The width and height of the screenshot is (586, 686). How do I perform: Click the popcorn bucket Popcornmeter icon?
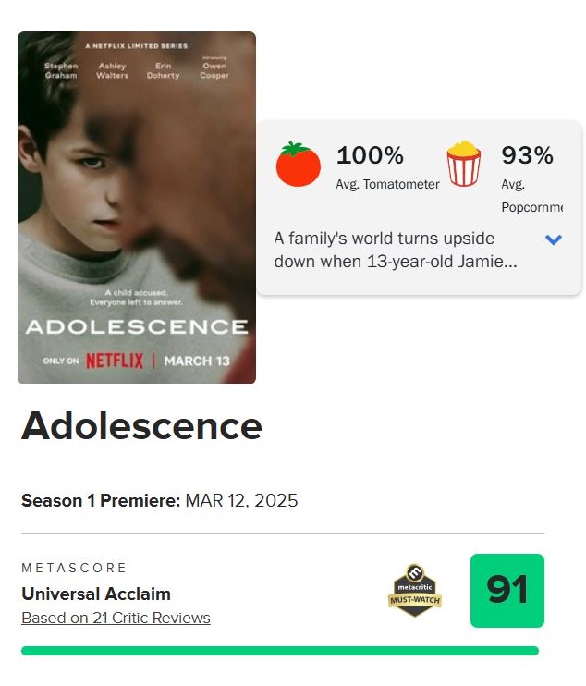point(464,164)
